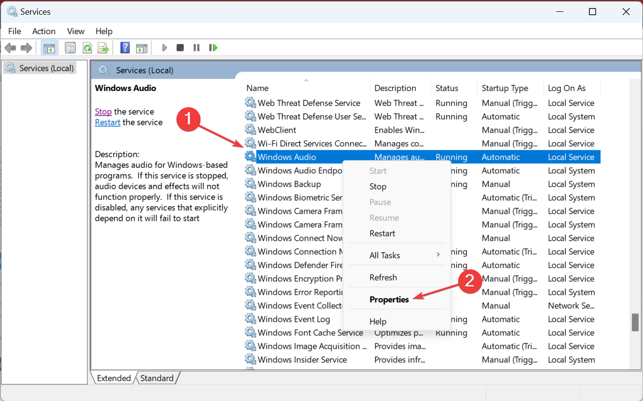Click the vertical scrollbar thumb in services list
This screenshot has height=401, width=643.
click(x=635, y=322)
